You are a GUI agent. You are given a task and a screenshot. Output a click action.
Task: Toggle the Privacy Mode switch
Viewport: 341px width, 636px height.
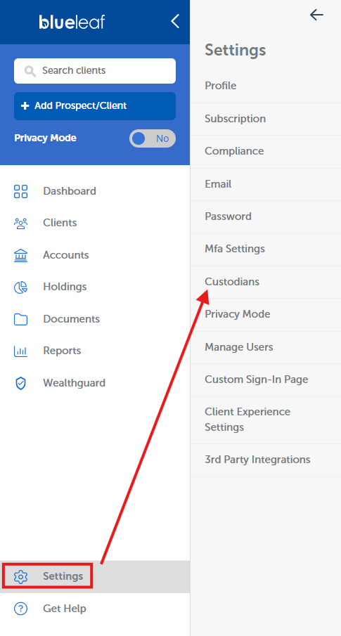pos(153,138)
